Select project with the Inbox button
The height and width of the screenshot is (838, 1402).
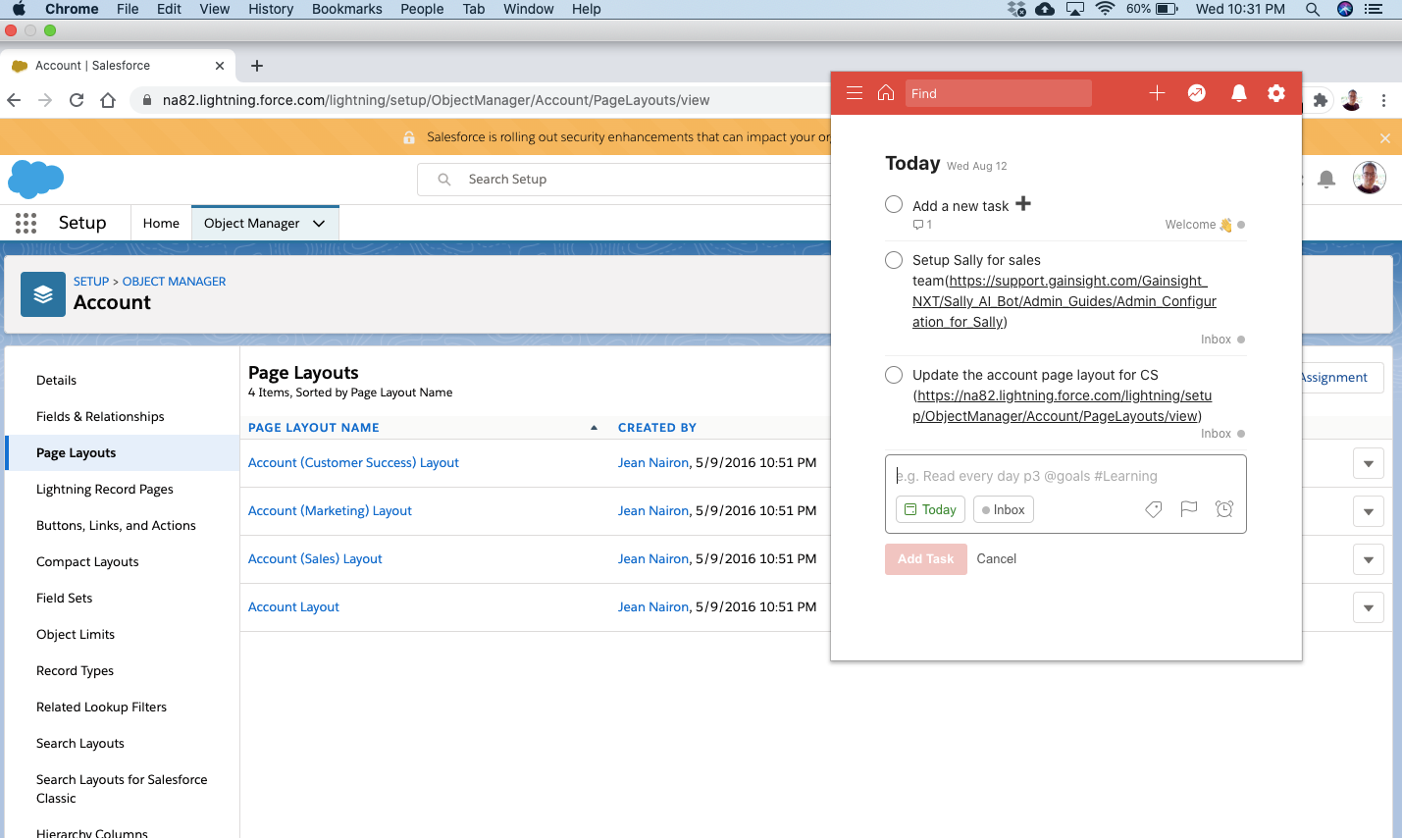[1004, 509]
